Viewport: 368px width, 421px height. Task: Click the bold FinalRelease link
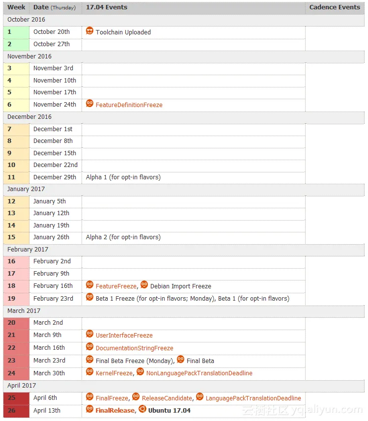pyautogui.click(x=114, y=411)
